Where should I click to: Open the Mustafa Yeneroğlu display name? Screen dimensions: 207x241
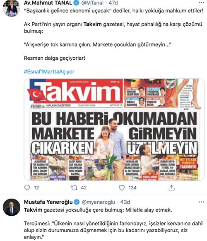48,202
